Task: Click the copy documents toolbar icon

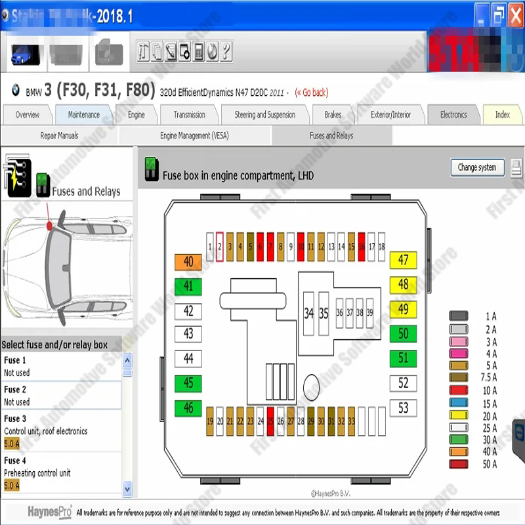Action: 156,51
